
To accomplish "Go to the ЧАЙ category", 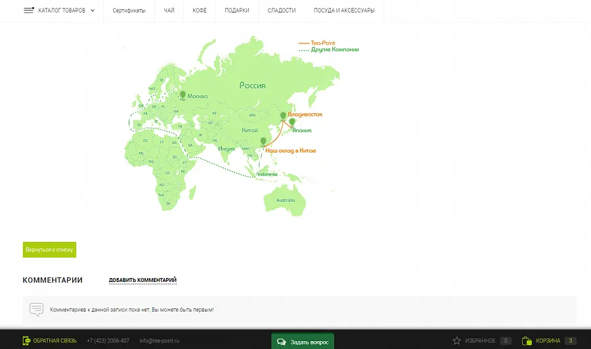I will coord(169,11).
